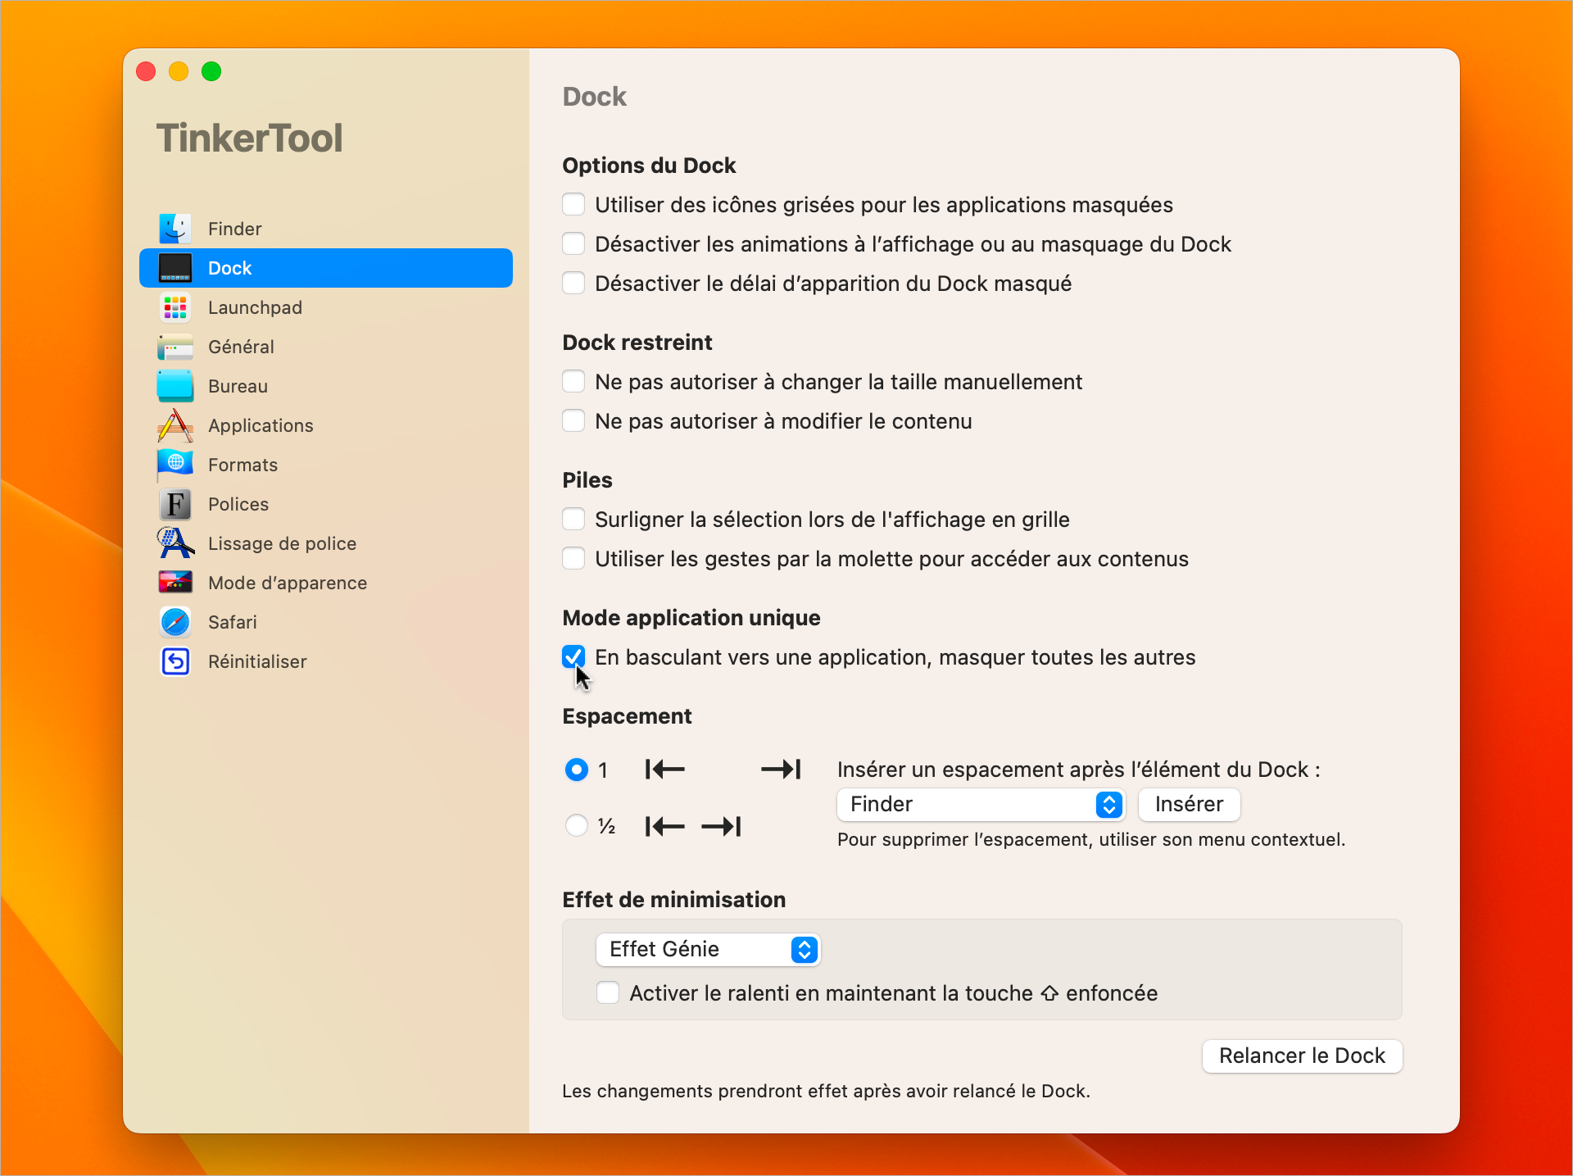Click the Options du Dock heading
This screenshot has height=1176, width=1573.
click(649, 166)
